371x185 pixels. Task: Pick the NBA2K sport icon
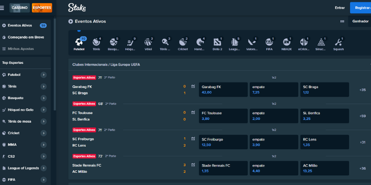[x=286, y=43]
